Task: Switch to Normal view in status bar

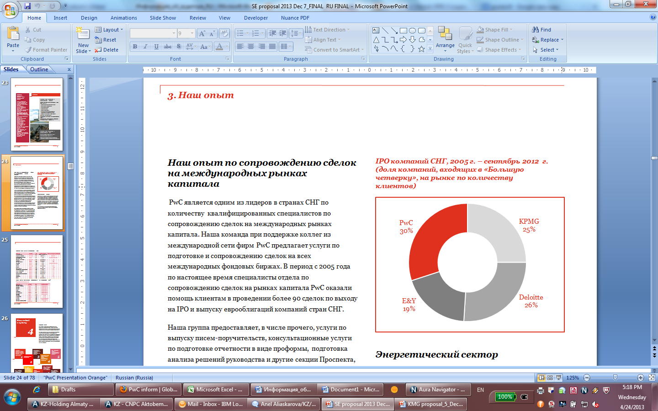Action: pyautogui.click(x=541, y=378)
